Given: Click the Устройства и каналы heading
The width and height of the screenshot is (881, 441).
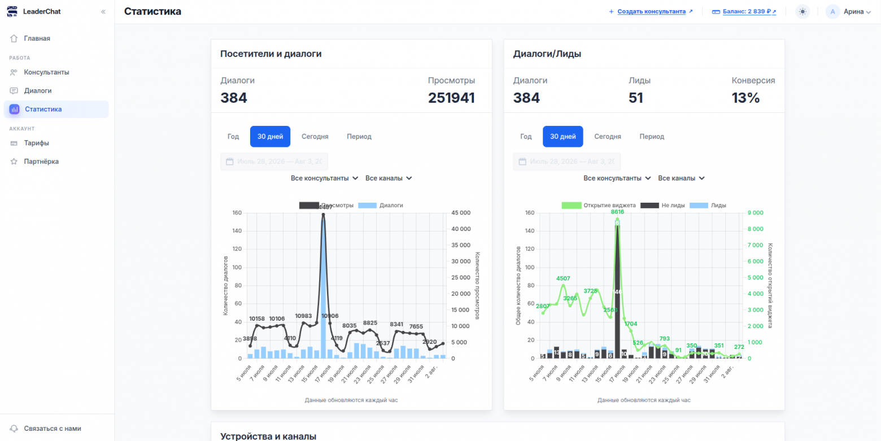Looking at the screenshot, I should (x=268, y=436).
